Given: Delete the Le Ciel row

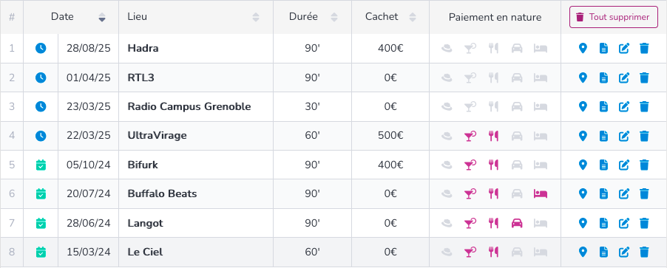Looking at the screenshot, I should 644,252.
